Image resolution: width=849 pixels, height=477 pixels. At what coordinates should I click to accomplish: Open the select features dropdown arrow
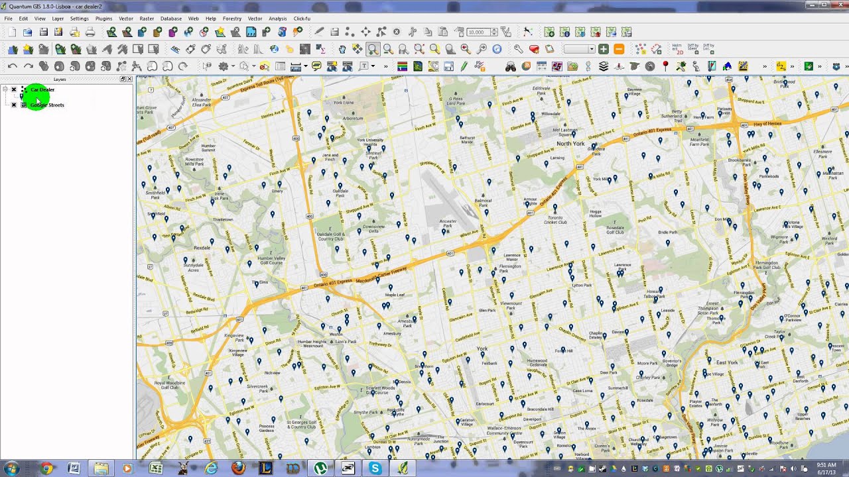coord(253,66)
